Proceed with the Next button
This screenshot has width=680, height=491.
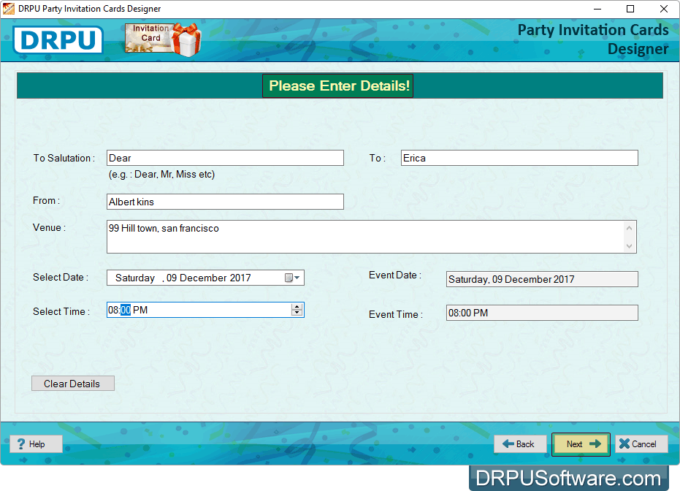(x=581, y=444)
